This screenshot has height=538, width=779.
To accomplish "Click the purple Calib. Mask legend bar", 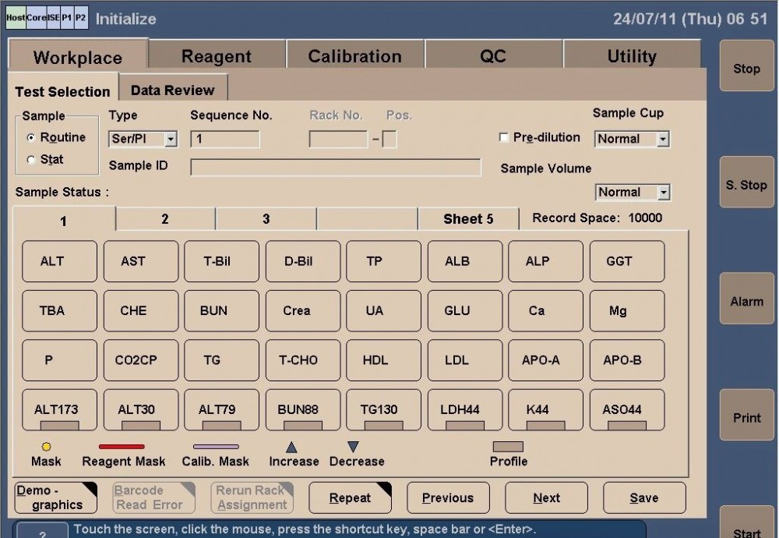I will coord(216,447).
